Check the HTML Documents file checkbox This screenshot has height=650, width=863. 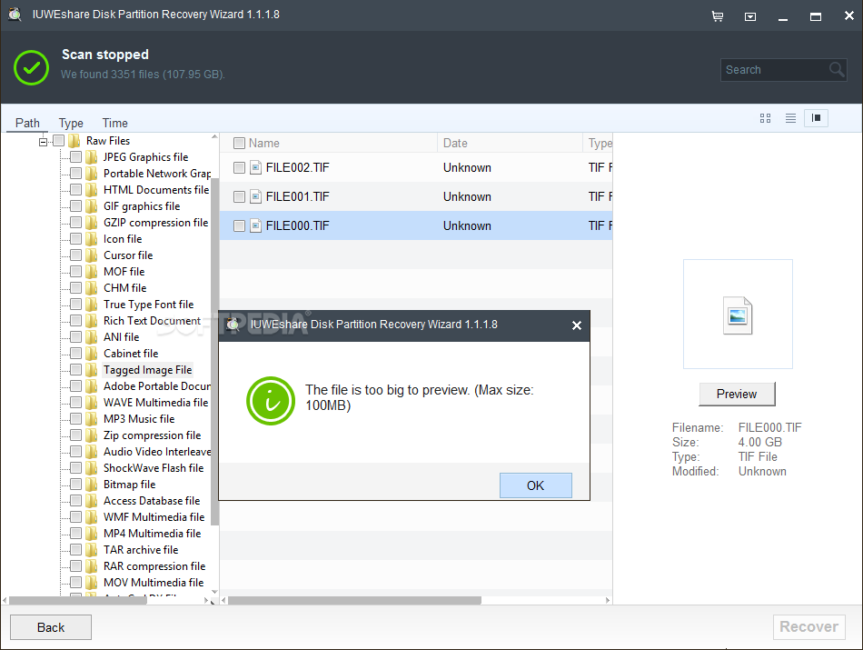tap(76, 189)
